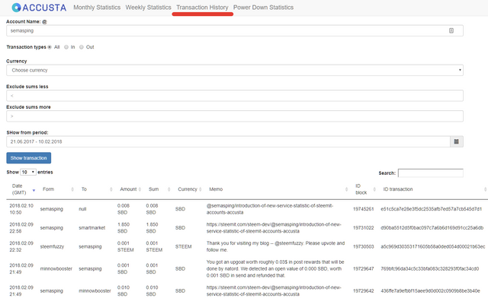Click the ACCUSTA brand name link
Image resolution: width=488 pixels, height=298 pixels.
click(x=44, y=8)
